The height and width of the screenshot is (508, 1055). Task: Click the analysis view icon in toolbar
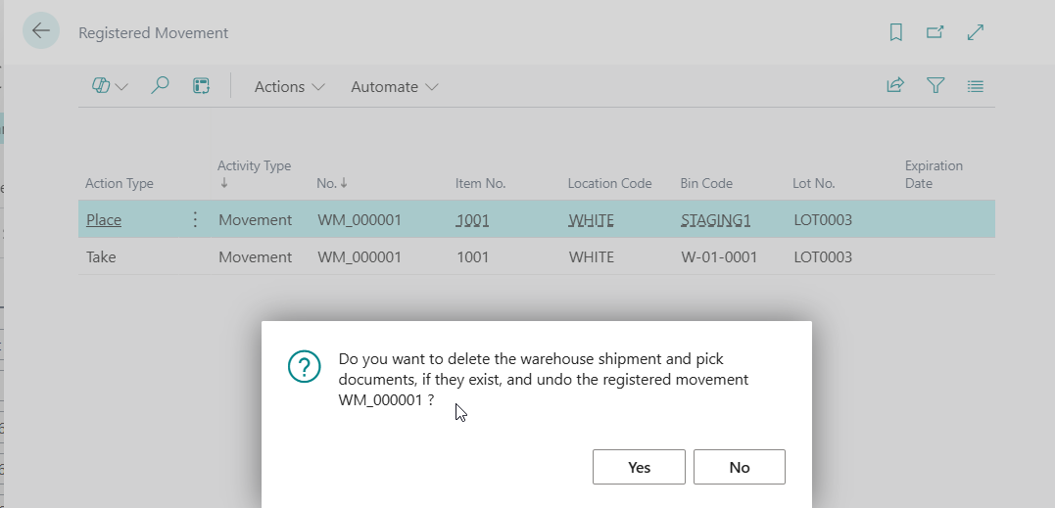[x=201, y=86]
